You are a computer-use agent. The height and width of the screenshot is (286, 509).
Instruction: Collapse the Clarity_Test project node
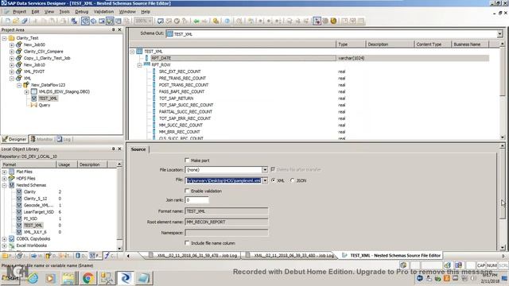[4, 38]
